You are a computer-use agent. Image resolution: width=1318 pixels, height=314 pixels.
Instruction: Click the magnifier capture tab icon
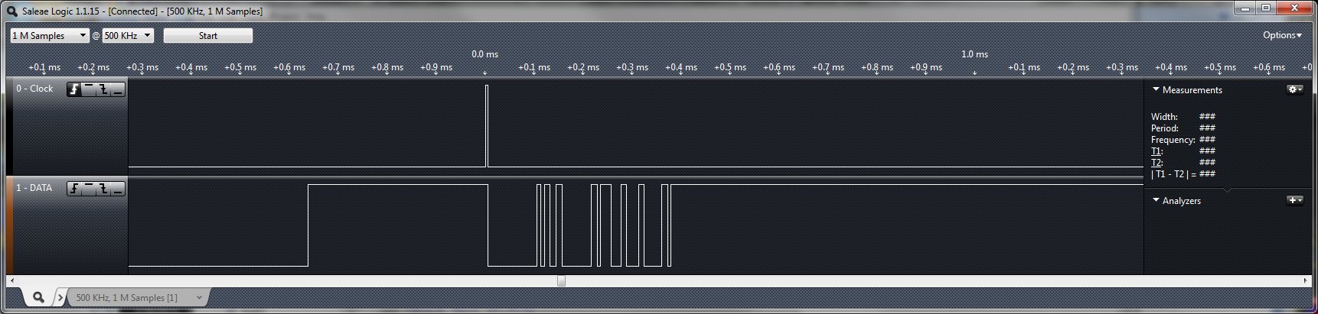[38, 297]
